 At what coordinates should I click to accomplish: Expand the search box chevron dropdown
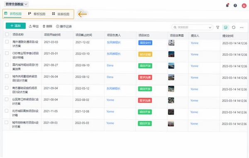pyautogui.click(x=210, y=27)
